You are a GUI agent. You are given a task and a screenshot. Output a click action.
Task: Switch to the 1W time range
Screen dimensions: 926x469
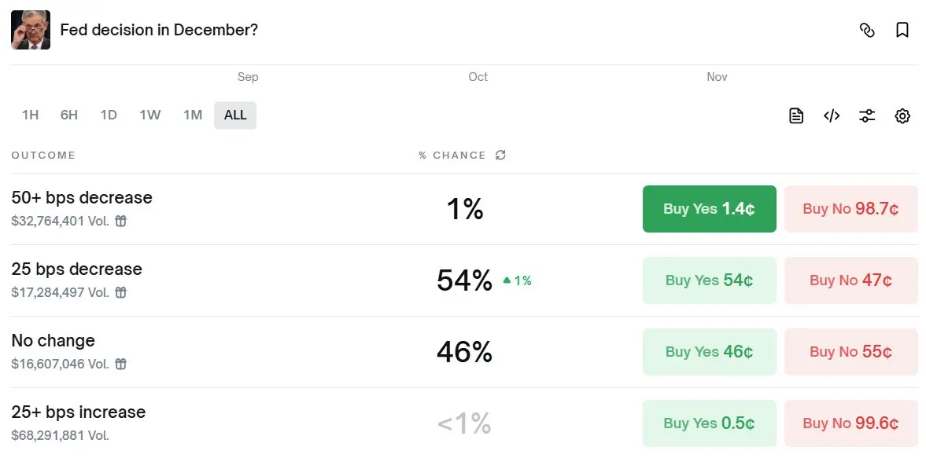click(149, 115)
